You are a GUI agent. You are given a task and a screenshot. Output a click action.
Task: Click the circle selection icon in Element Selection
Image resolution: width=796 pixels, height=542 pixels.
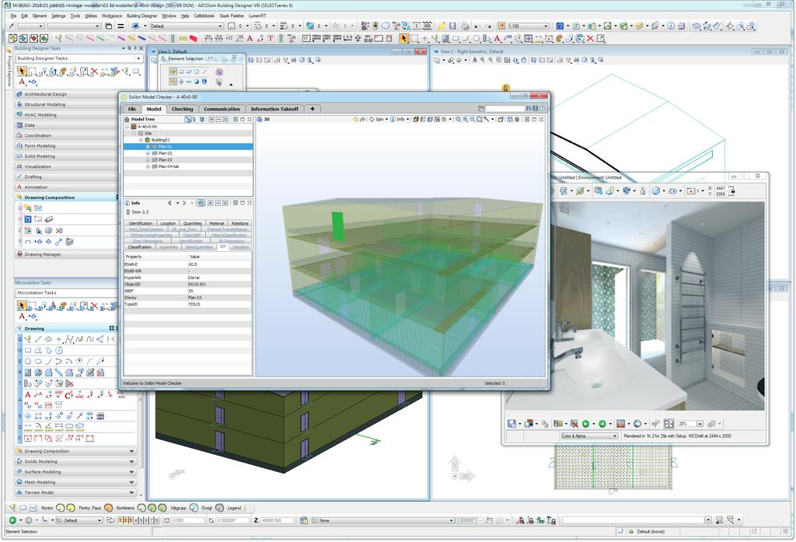click(197, 72)
